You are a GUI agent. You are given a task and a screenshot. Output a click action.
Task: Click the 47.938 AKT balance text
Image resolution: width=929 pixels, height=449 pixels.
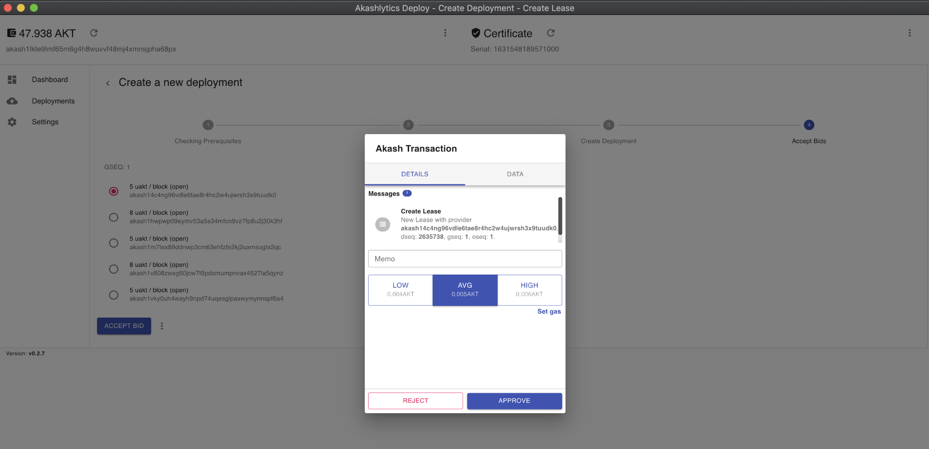47,34
